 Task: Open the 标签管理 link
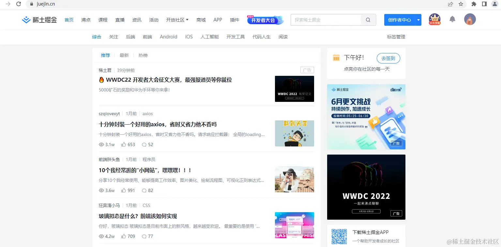click(x=396, y=37)
